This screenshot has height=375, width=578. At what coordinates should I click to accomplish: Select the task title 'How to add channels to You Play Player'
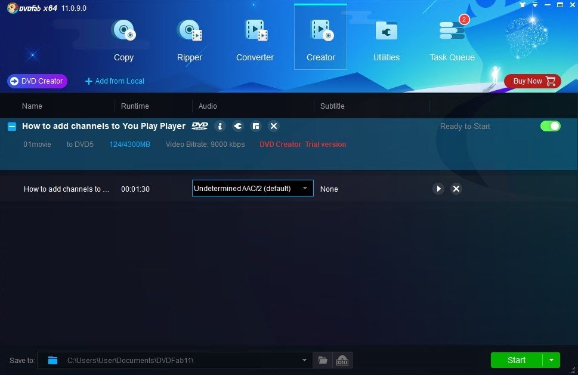104,126
